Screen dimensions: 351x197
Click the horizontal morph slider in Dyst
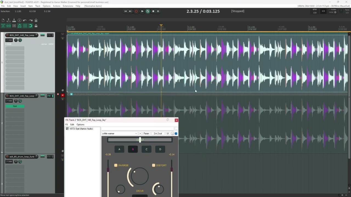[140, 140]
